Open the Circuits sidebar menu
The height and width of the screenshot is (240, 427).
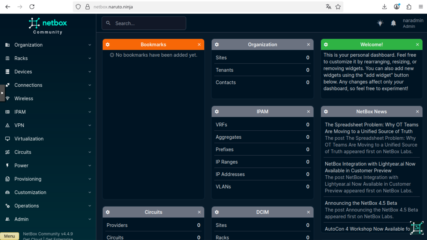[23, 152]
